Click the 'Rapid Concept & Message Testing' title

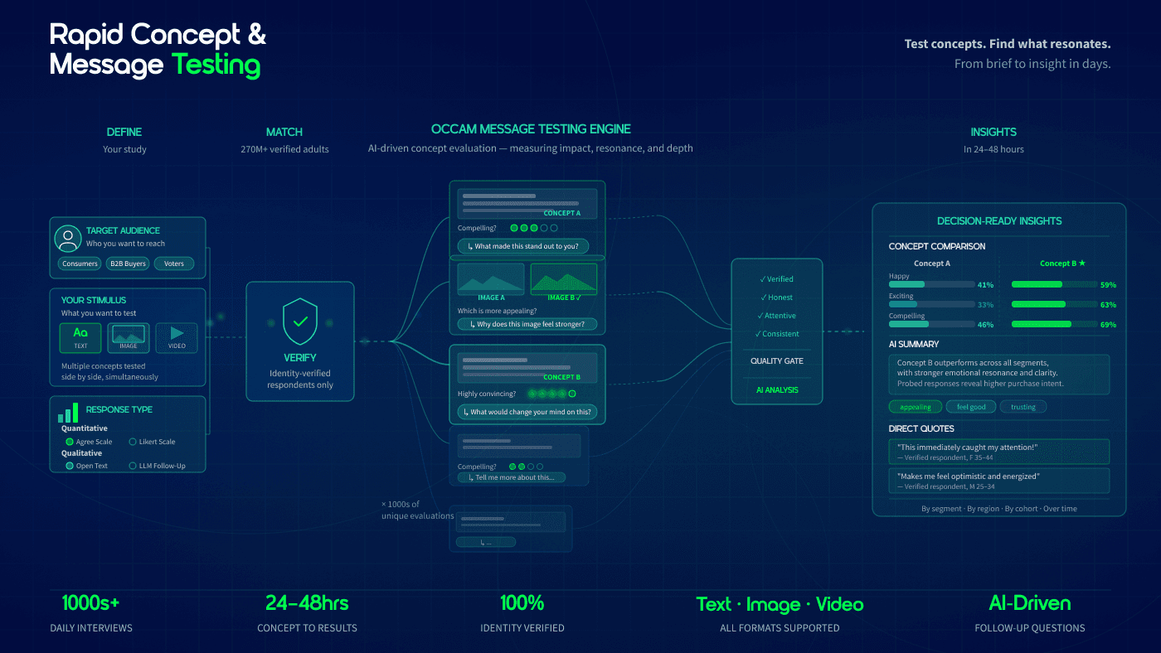click(158, 50)
